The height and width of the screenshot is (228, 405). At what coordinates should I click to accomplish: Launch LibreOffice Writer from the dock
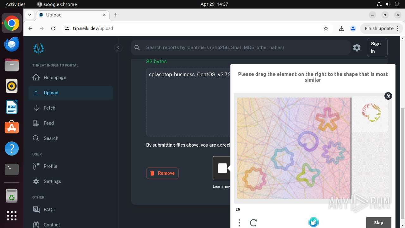click(12, 107)
